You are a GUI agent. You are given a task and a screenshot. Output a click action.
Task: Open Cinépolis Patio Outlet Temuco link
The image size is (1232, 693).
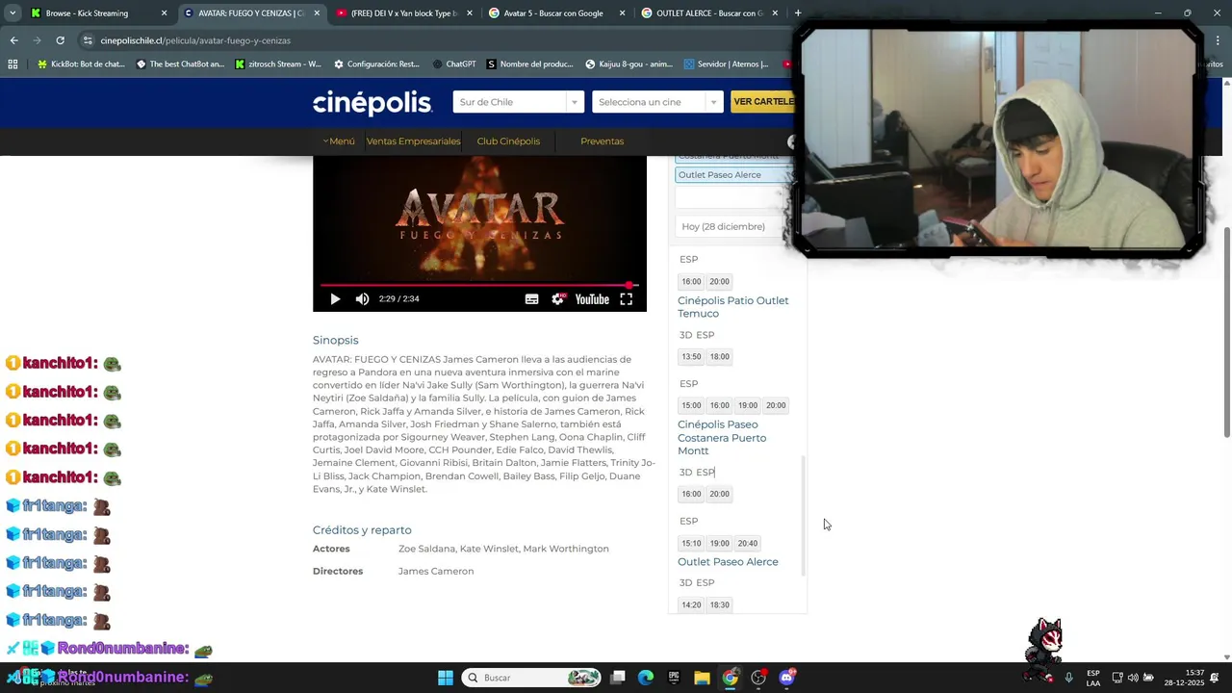pos(732,307)
